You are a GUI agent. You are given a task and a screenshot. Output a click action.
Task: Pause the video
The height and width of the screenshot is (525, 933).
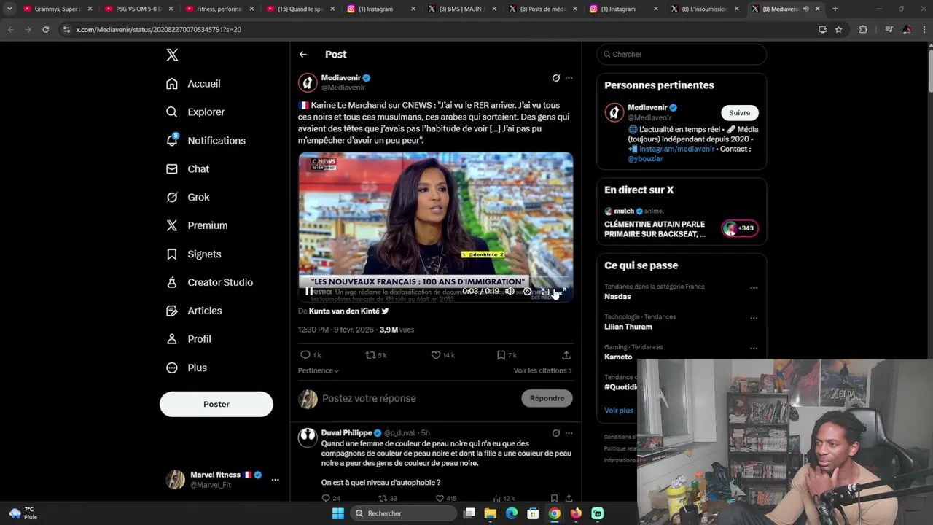tap(309, 291)
